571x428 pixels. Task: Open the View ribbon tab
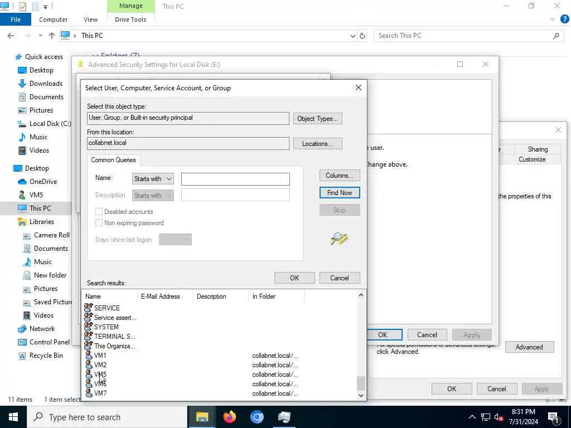click(x=90, y=20)
